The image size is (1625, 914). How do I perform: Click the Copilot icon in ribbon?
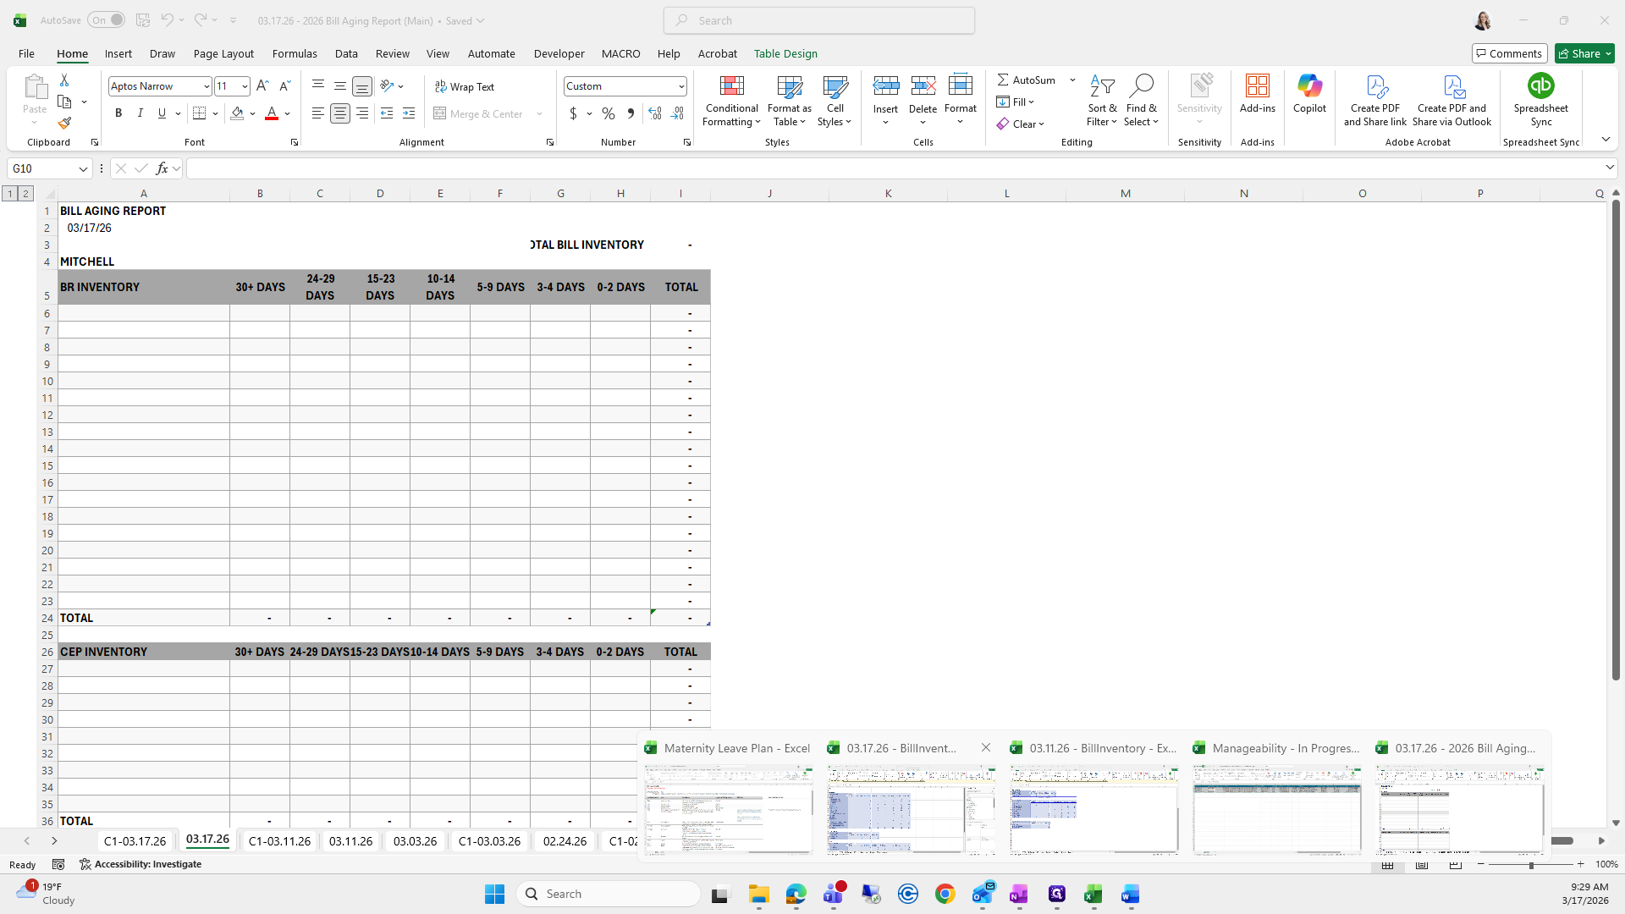[1309, 93]
